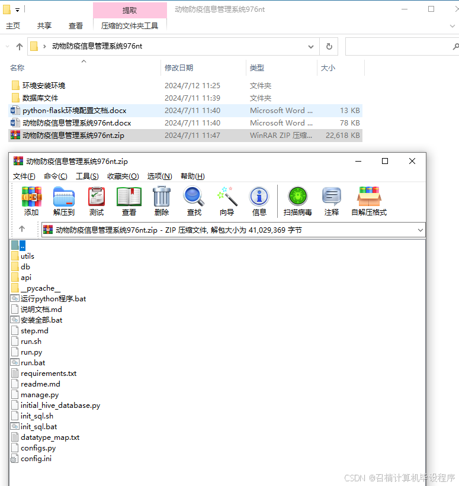
Task: Select the 环境安装环境 folder icon
Action: point(15,85)
